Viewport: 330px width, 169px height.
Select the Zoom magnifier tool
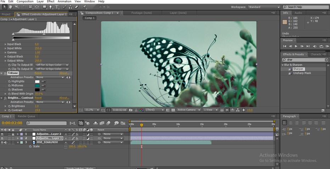[x=16, y=7]
